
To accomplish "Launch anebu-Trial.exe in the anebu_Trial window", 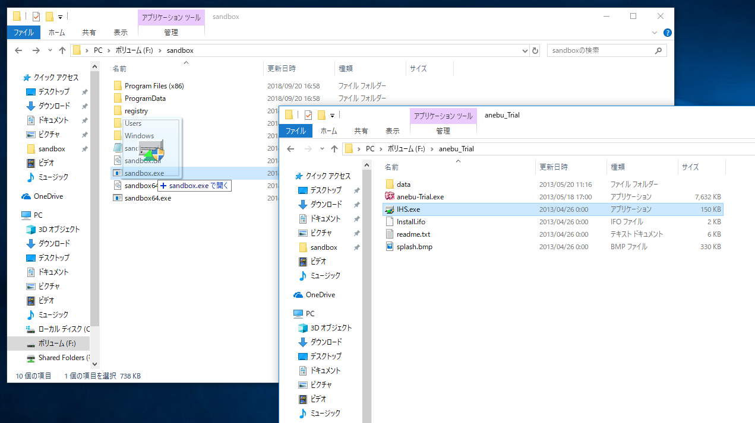I will [424, 196].
